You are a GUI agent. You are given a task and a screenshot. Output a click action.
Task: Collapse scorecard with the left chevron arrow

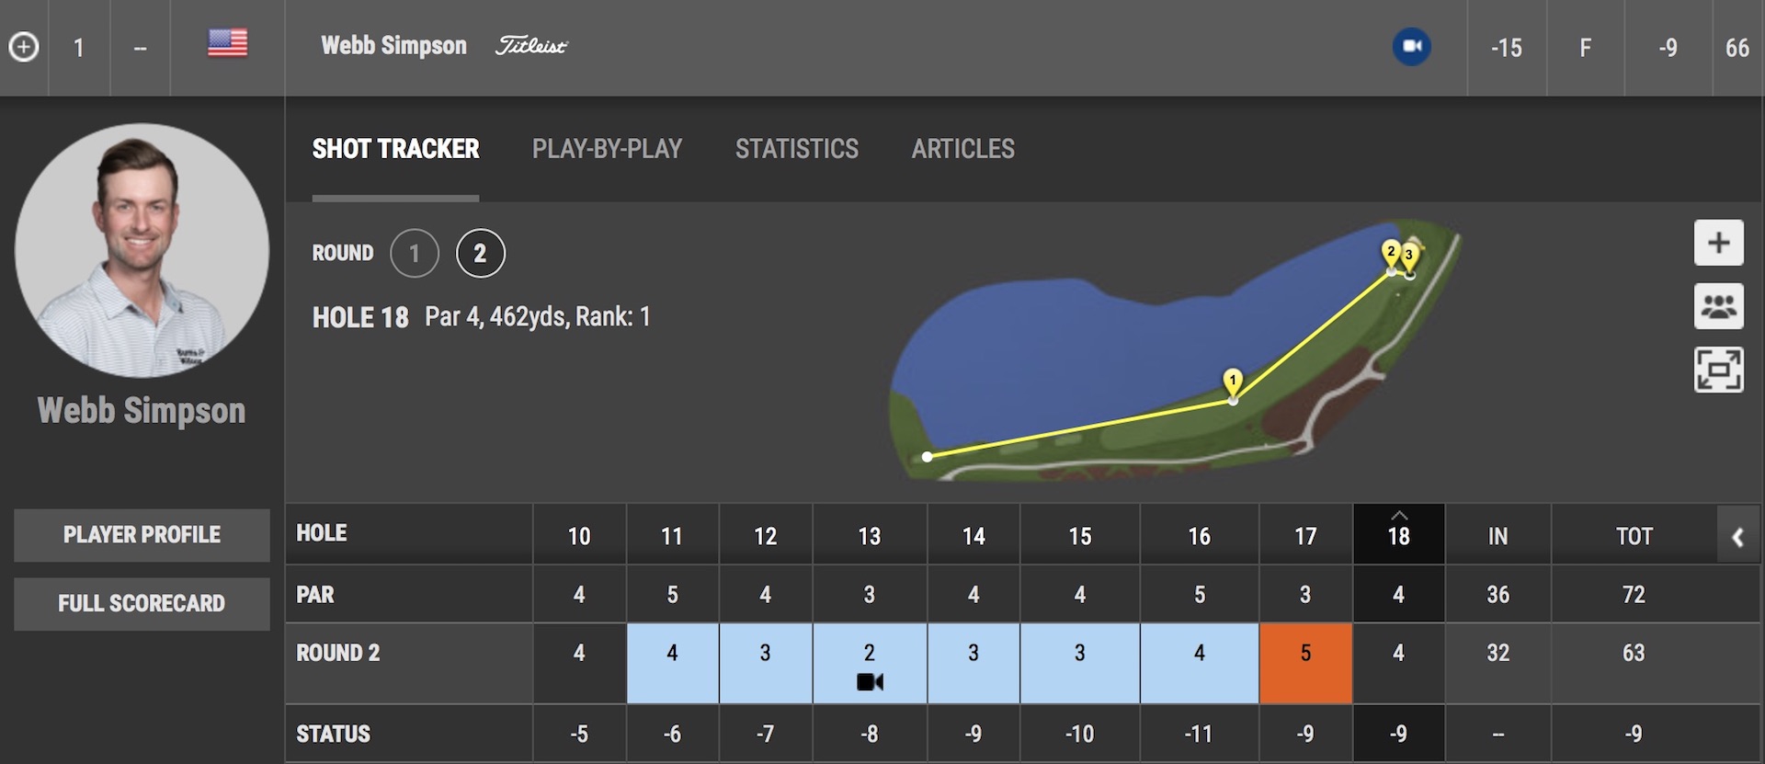click(x=1737, y=538)
